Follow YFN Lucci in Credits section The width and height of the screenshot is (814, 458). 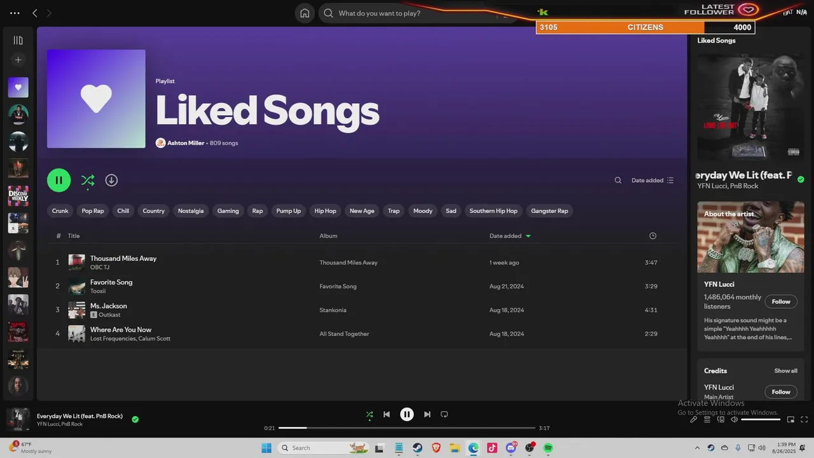point(781,392)
